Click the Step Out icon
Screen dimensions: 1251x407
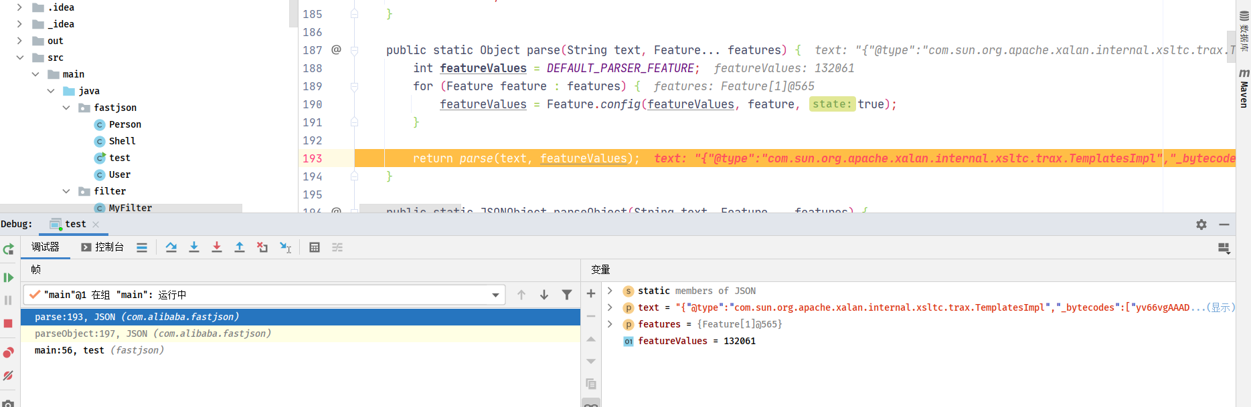coord(240,247)
